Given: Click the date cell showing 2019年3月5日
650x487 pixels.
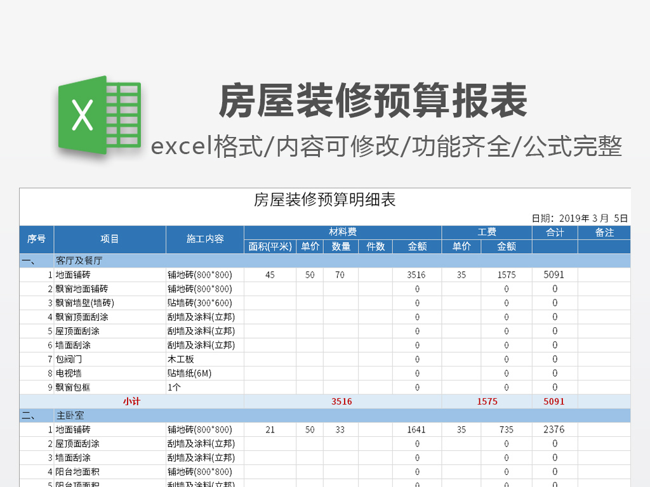Looking at the screenshot, I should pyautogui.click(x=580, y=218).
